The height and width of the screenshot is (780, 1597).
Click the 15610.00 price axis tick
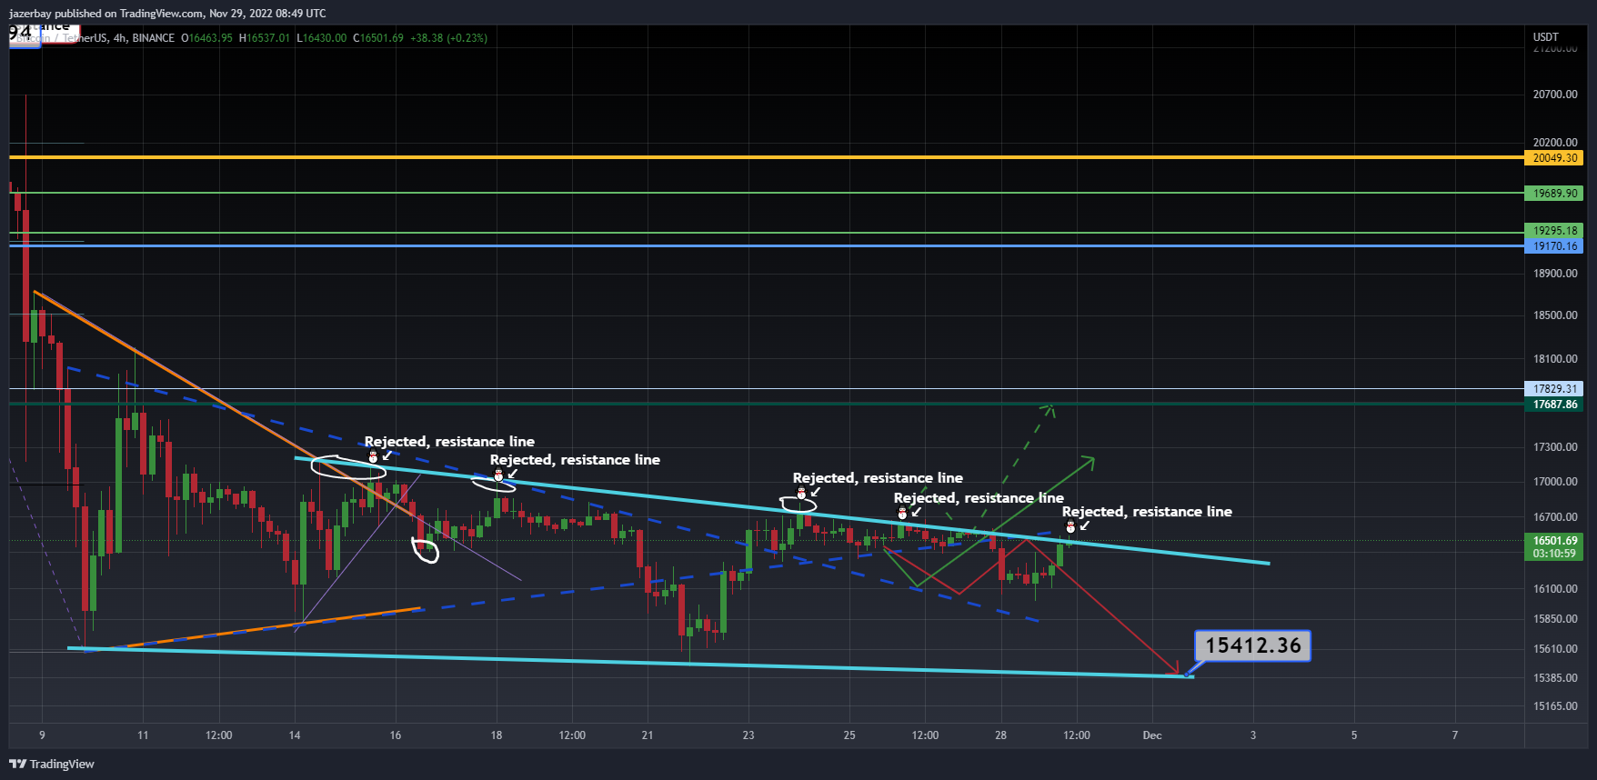(x=1555, y=649)
